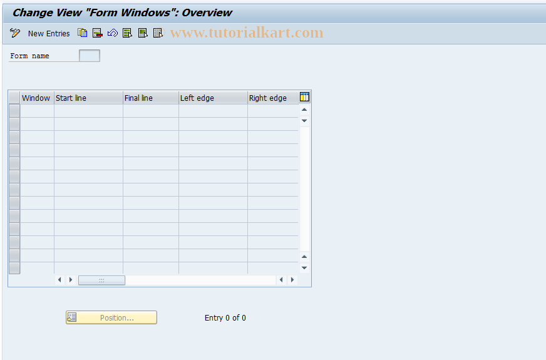Viewport: 546px width, 360px height.
Task: Click the horizontal scrollbar thumb
Action: click(101, 280)
